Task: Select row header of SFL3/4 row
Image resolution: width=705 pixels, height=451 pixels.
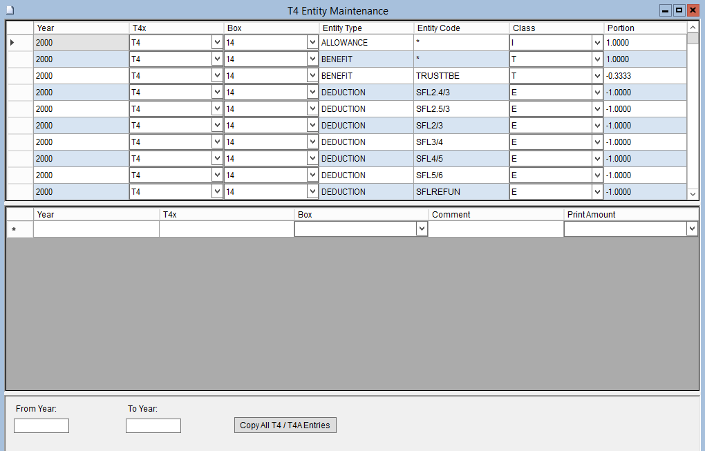Action: tap(20, 142)
